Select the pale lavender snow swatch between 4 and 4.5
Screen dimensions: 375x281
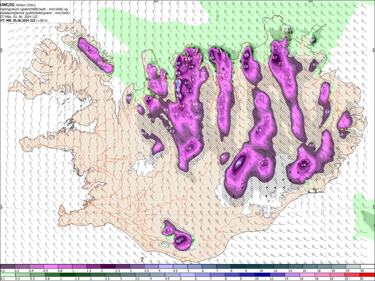[x=166, y=267]
